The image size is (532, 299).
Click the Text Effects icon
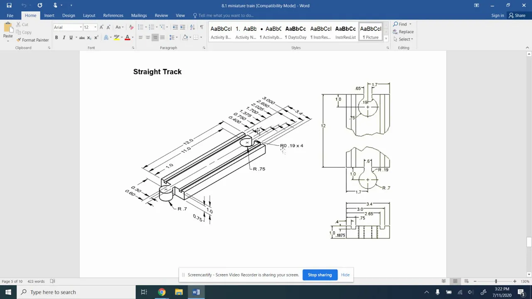107,38
